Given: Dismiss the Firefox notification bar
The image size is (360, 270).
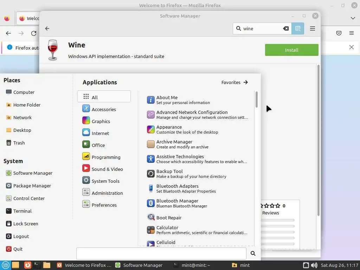Looking at the screenshot, I should click(x=352, y=47).
